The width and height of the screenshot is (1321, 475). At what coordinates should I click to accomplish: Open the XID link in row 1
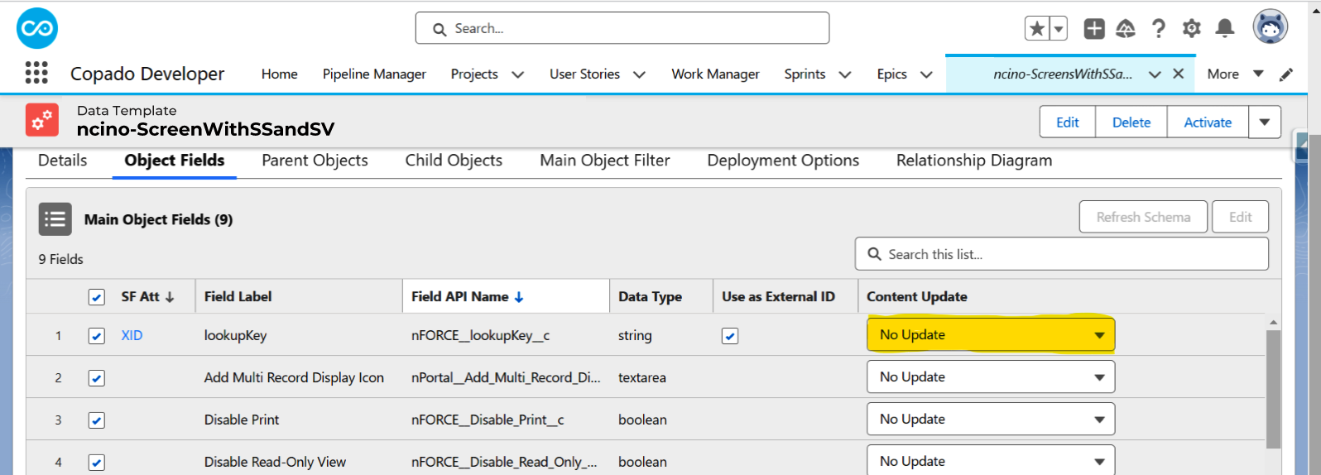pos(132,335)
